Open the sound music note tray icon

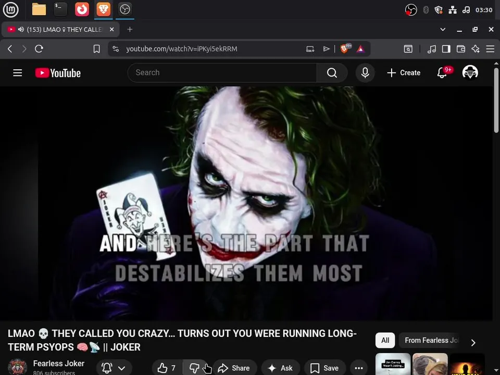(x=466, y=10)
